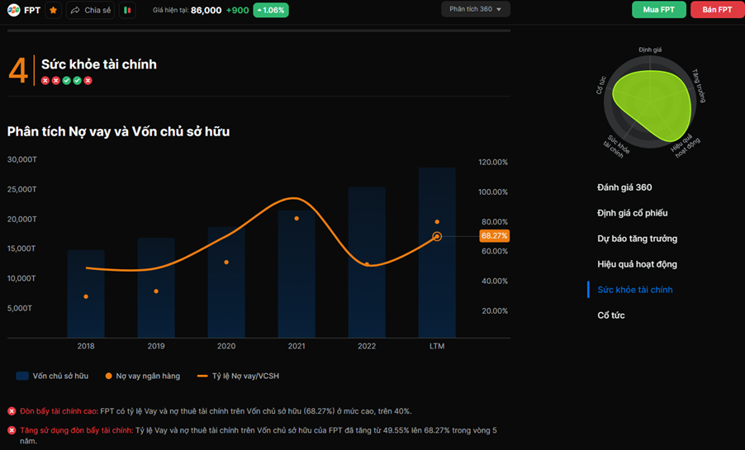This screenshot has height=450, width=745.
Task: Select Sức khỏe tài chính section
Action: (635, 290)
